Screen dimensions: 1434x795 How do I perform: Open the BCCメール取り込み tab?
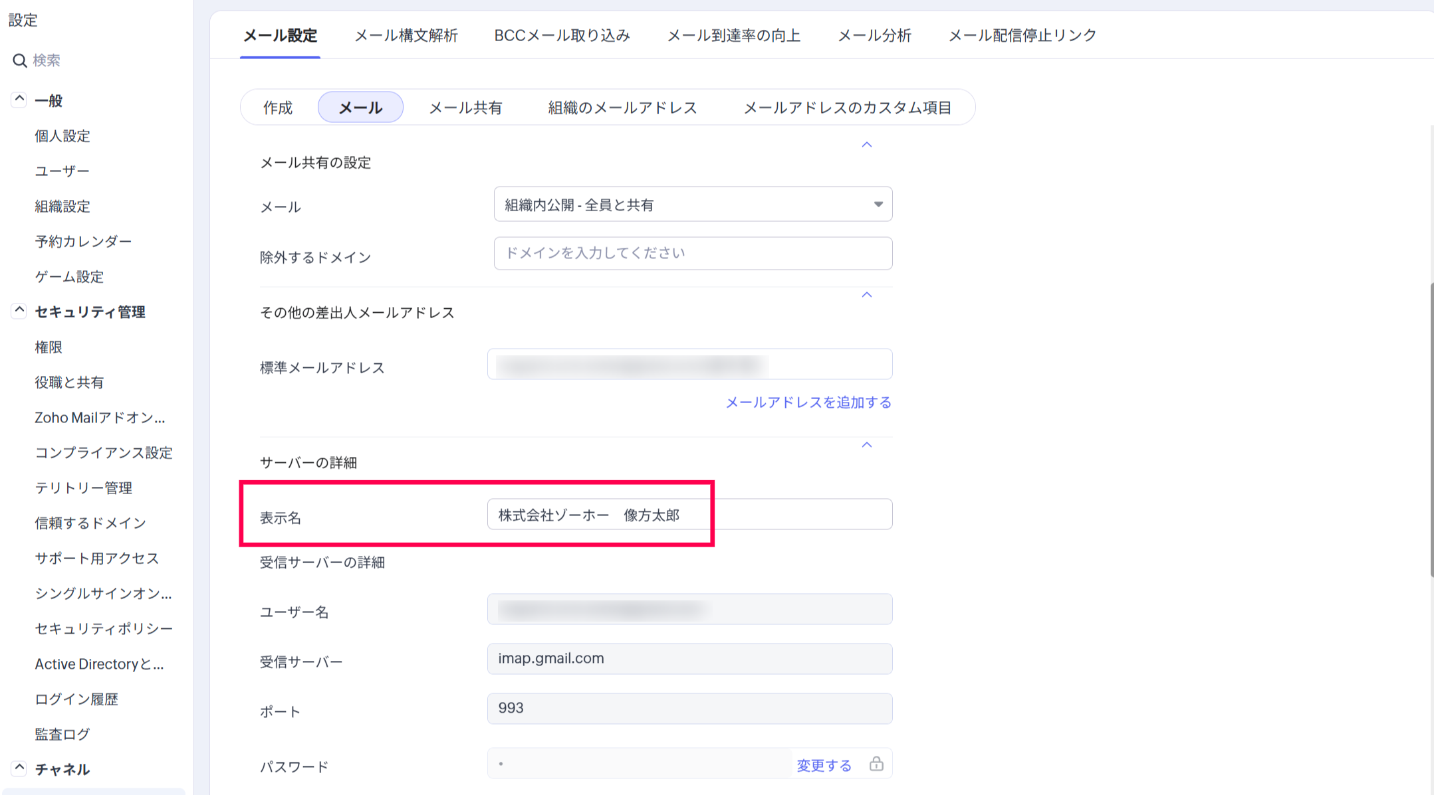pos(562,35)
